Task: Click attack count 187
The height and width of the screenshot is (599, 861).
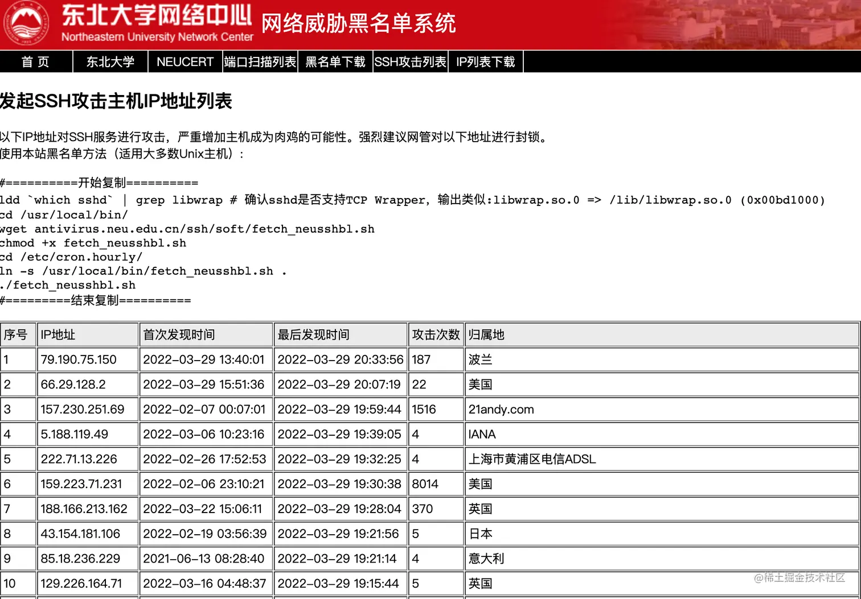Action: pos(421,360)
